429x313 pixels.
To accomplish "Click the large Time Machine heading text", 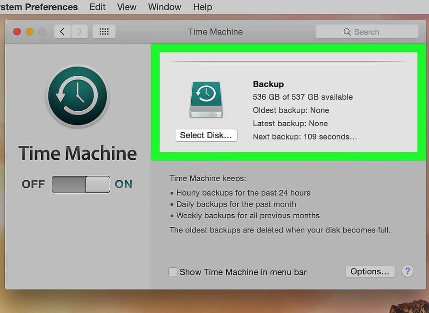I will [x=78, y=153].
